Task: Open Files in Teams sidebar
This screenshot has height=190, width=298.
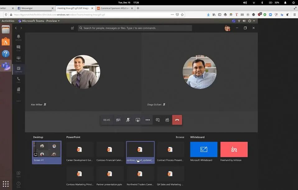Action: pyautogui.click(x=18, y=91)
